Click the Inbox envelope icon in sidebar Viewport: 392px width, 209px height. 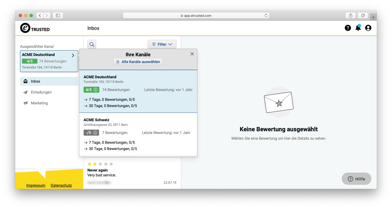(x=26, y=81)
